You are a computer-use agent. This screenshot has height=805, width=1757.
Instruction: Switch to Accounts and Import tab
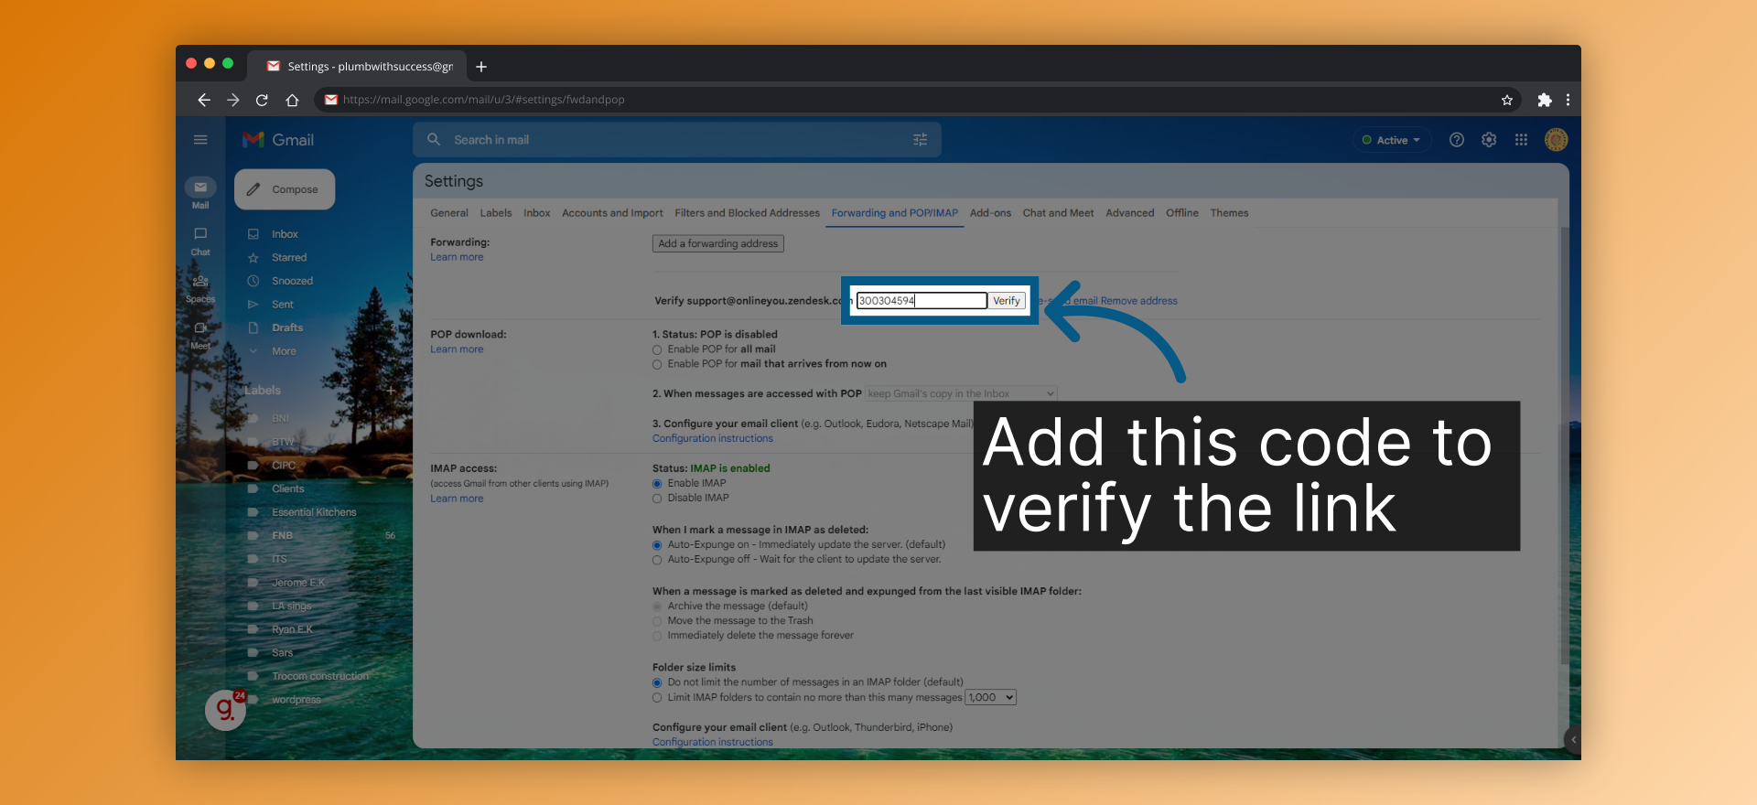click(612, 213)
